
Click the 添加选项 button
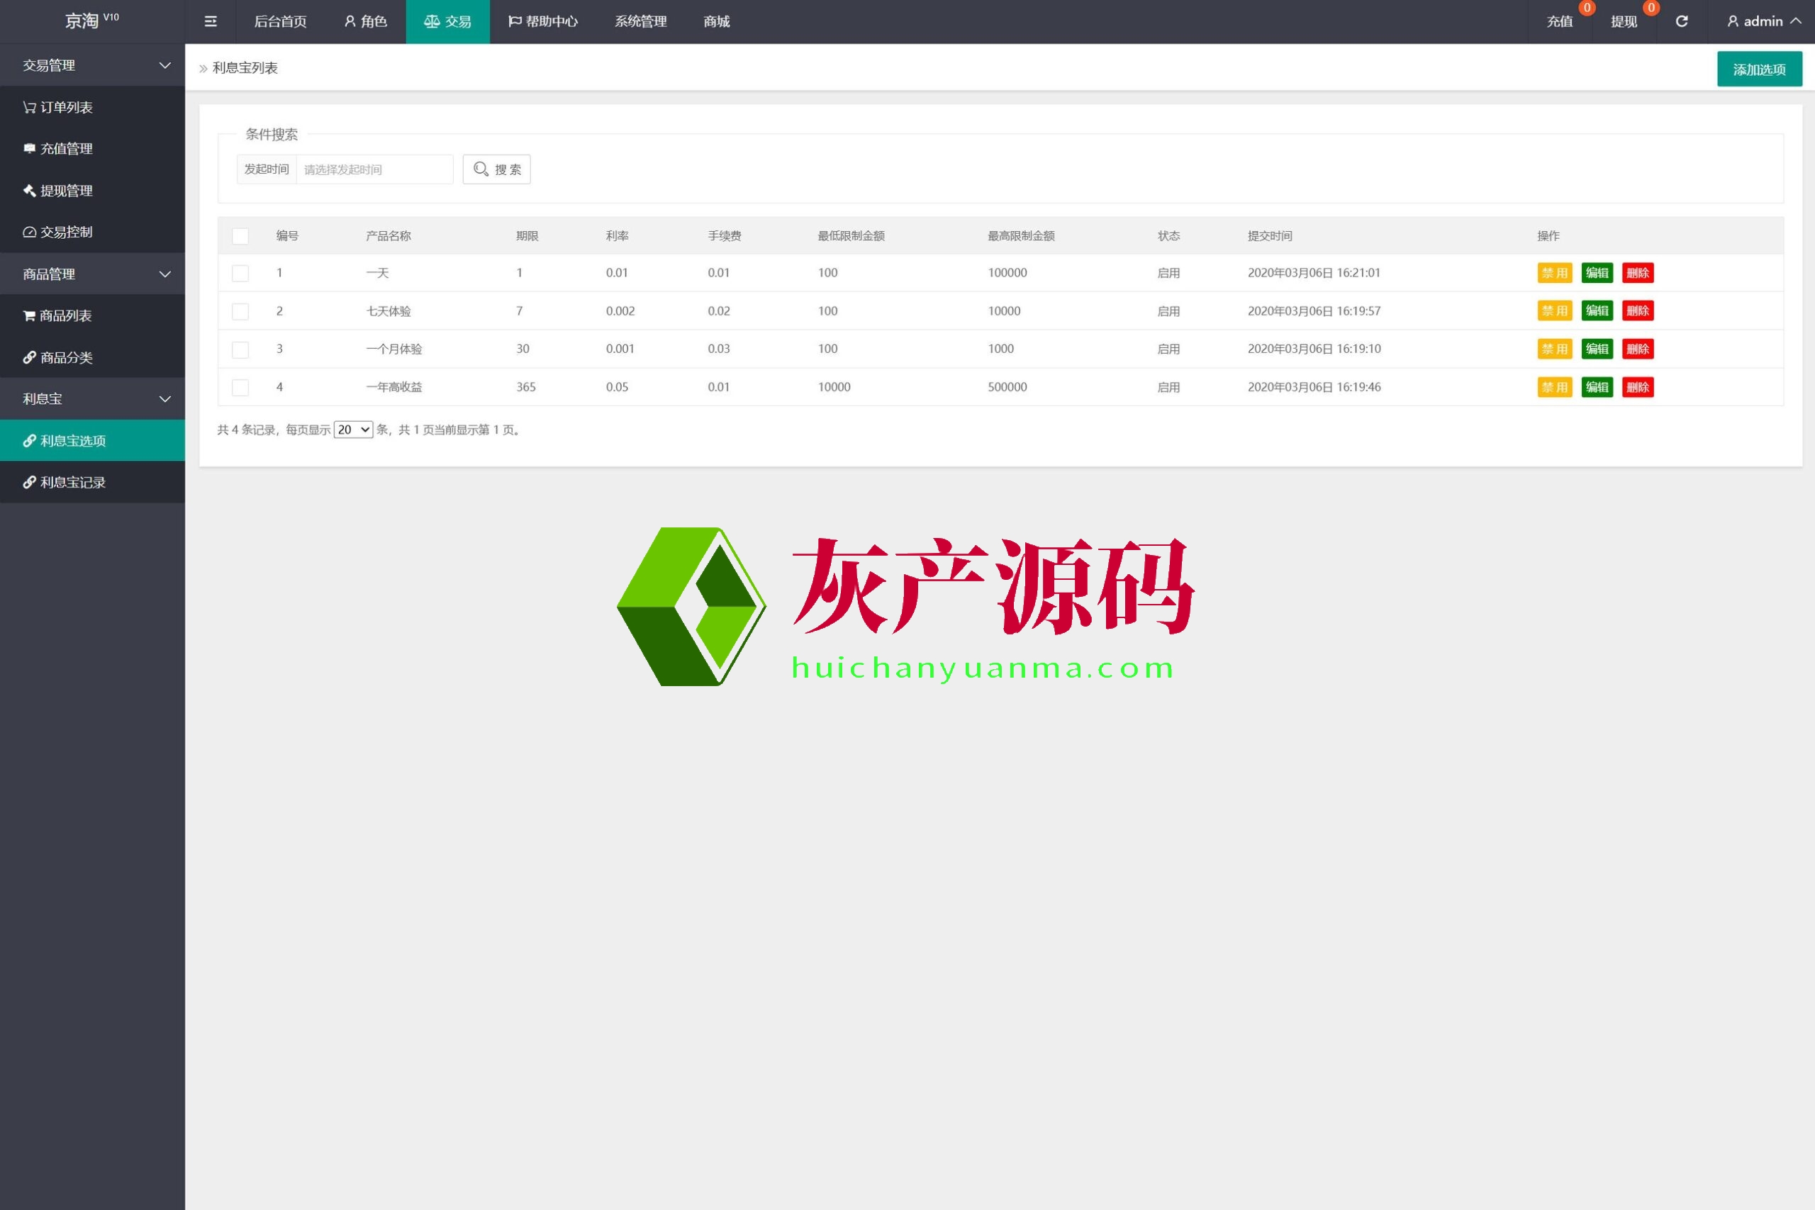pos(1759,69)
